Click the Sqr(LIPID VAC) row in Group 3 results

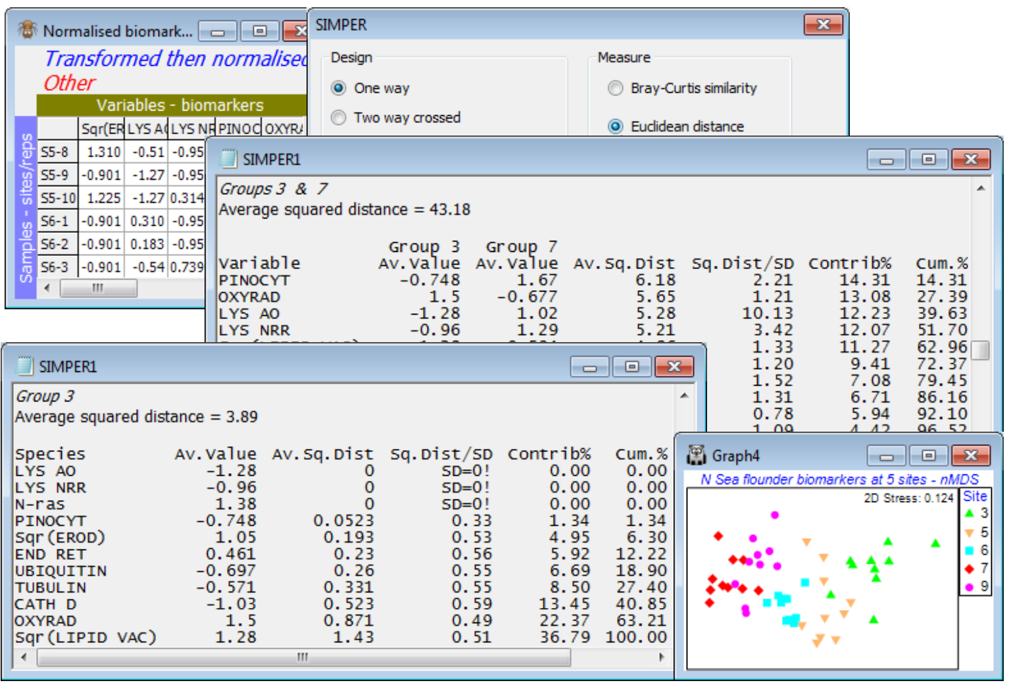pyautogui.click(x=341, y=637)
